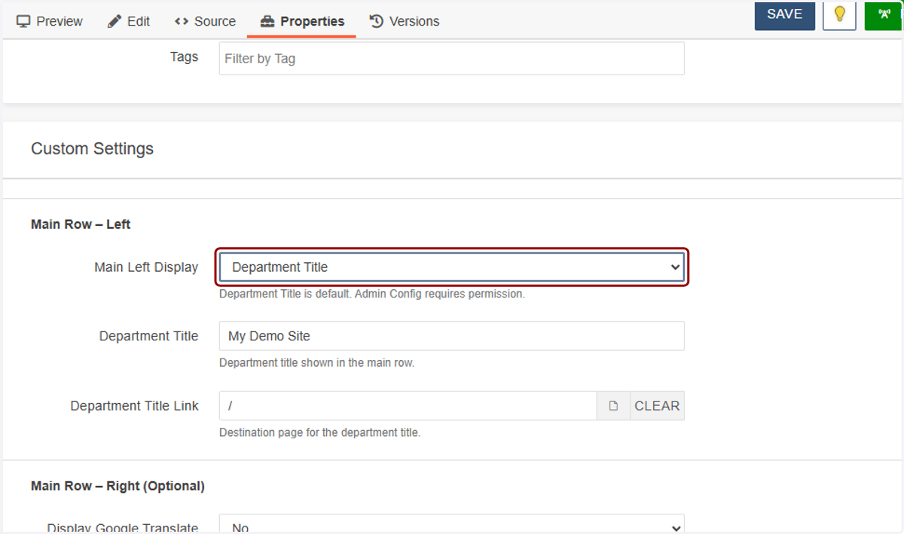Screen dimensions: 904x534
Task: Click the Custom Settings heading
Action: click(x=92, y=149)
